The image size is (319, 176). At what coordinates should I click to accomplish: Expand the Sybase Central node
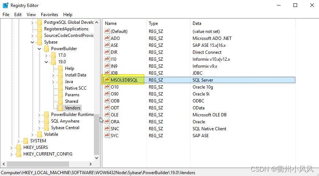click(39, 128)
